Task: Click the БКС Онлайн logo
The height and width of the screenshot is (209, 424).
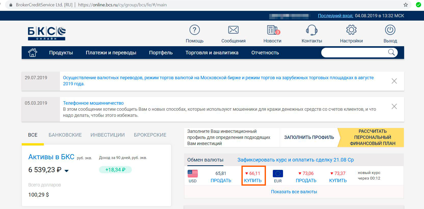Action: click(x=47, y=34)
